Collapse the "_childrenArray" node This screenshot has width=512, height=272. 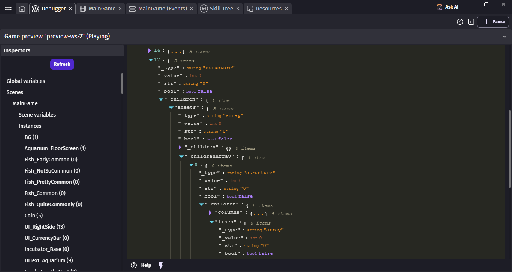pos(181,157)
